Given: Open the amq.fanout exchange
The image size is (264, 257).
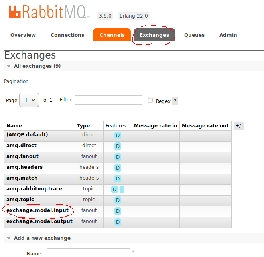Looking at the screenshot, I should (x=22, y=156).
